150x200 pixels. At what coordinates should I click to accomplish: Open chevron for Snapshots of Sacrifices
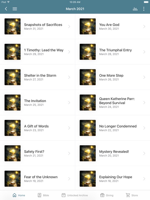point(69,26)
